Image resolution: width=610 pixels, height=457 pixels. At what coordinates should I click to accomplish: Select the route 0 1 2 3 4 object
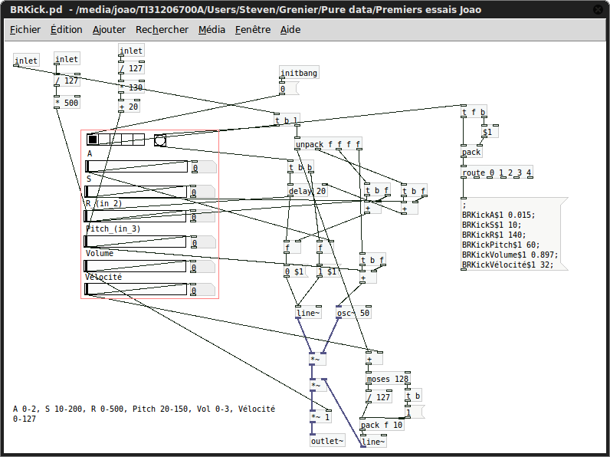pos(497,173)
